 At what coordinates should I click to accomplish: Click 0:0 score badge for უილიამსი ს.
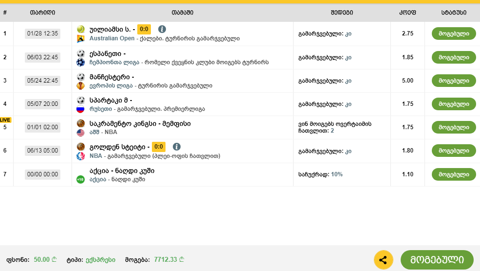144,29
